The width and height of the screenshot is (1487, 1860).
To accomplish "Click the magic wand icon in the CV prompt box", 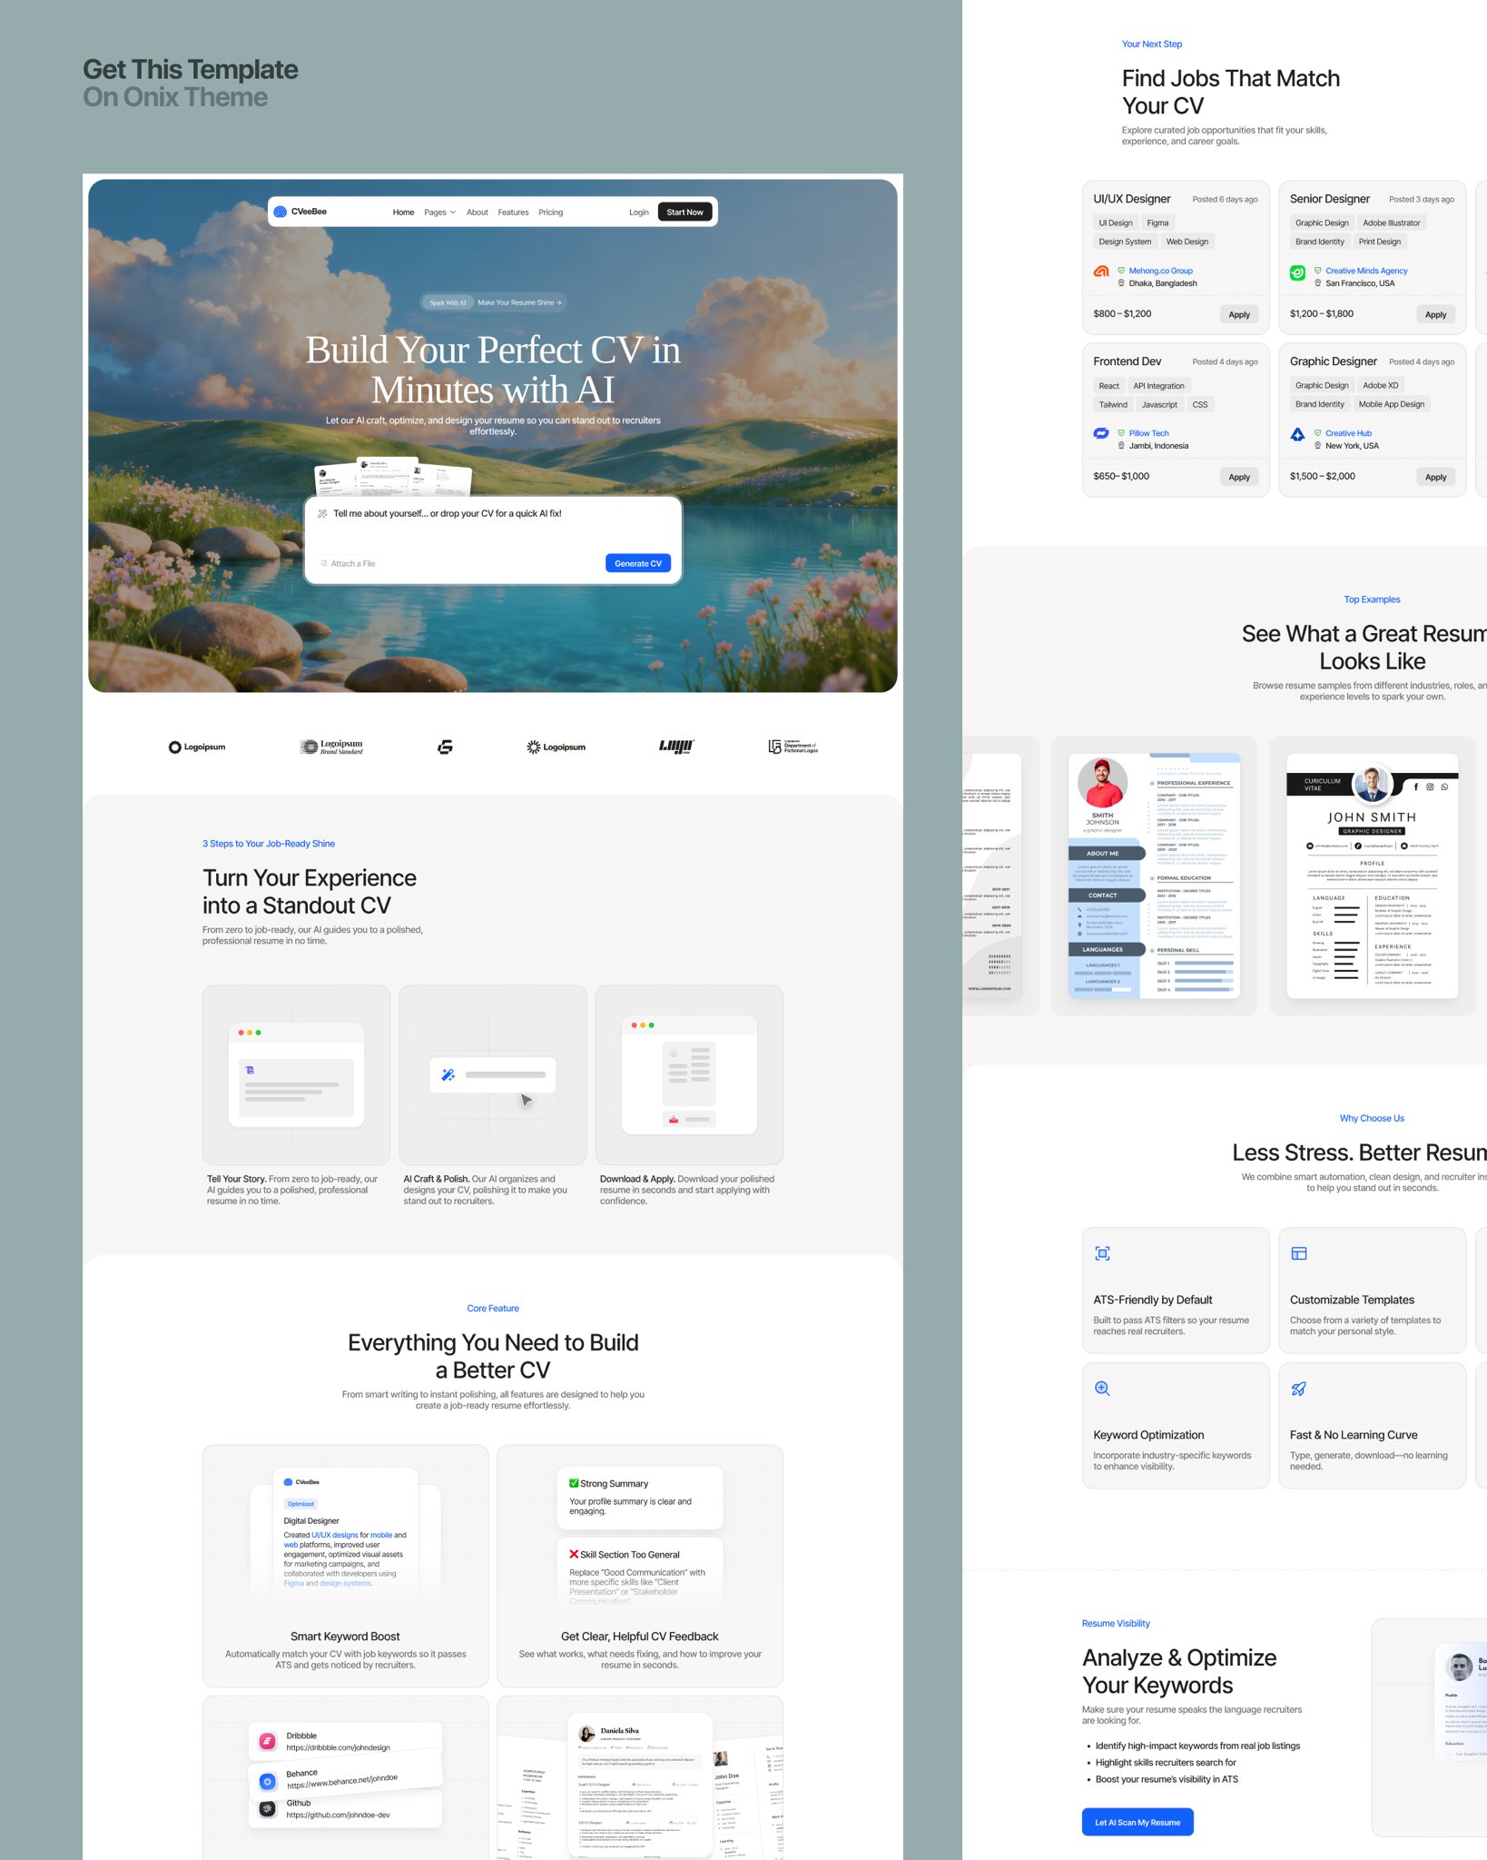I will point(322,514).
